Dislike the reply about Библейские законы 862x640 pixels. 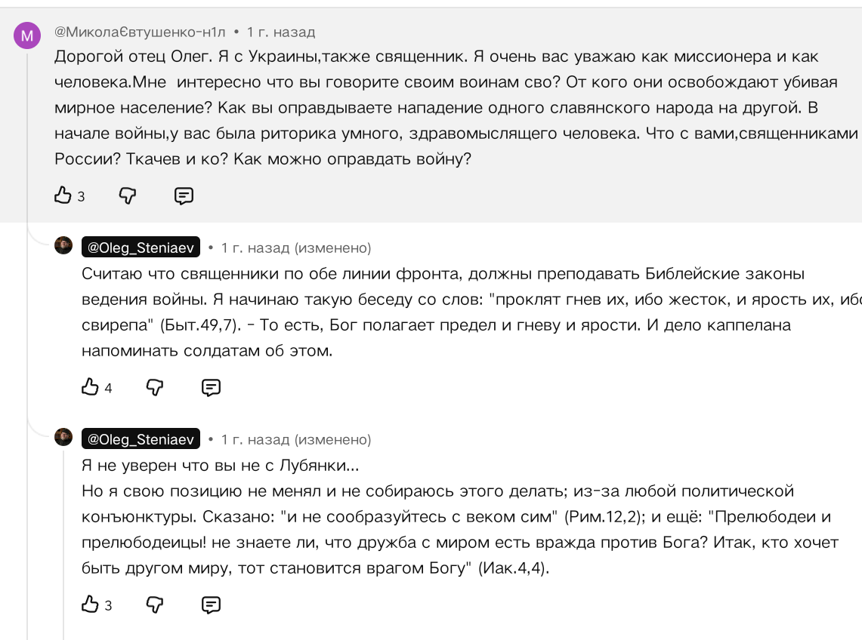tap(155, 387)
